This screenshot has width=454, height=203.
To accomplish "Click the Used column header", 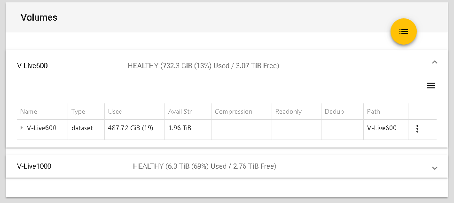I will 115,111.
